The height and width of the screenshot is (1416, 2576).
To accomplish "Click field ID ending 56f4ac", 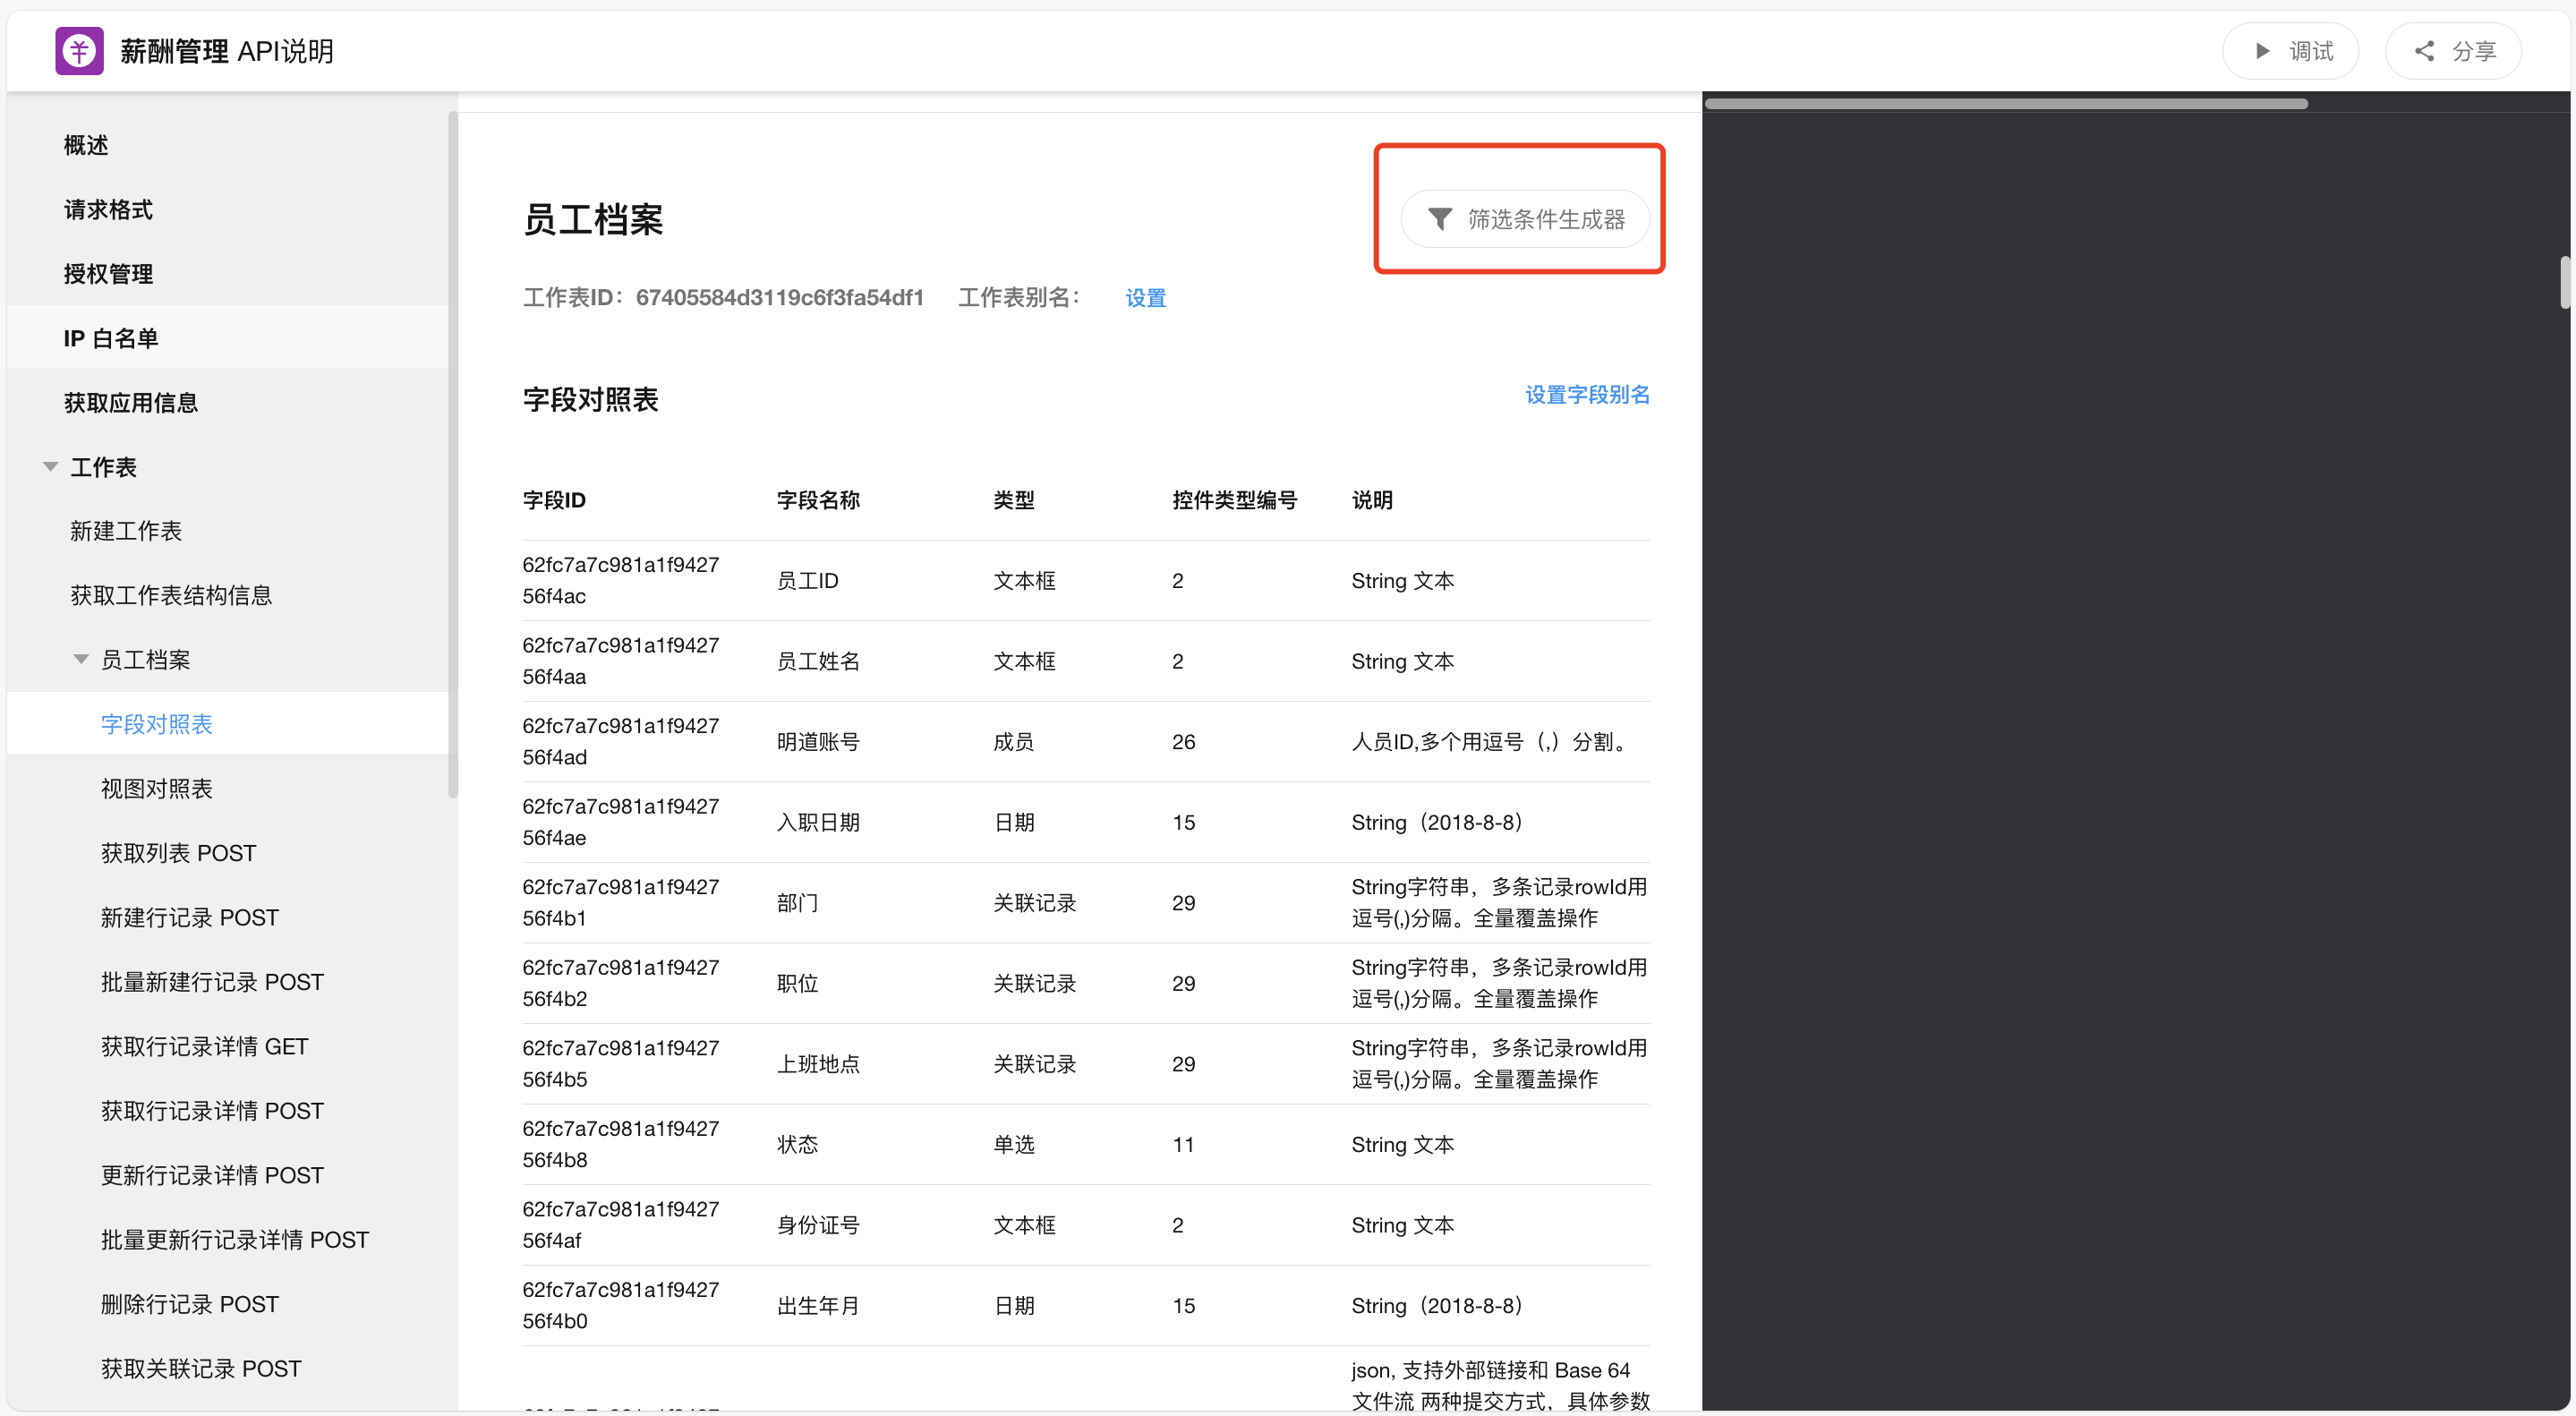I will coord(620,581).
